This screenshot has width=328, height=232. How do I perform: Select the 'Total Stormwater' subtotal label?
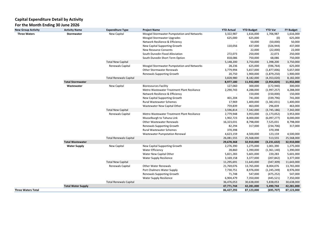click(75, 82)
